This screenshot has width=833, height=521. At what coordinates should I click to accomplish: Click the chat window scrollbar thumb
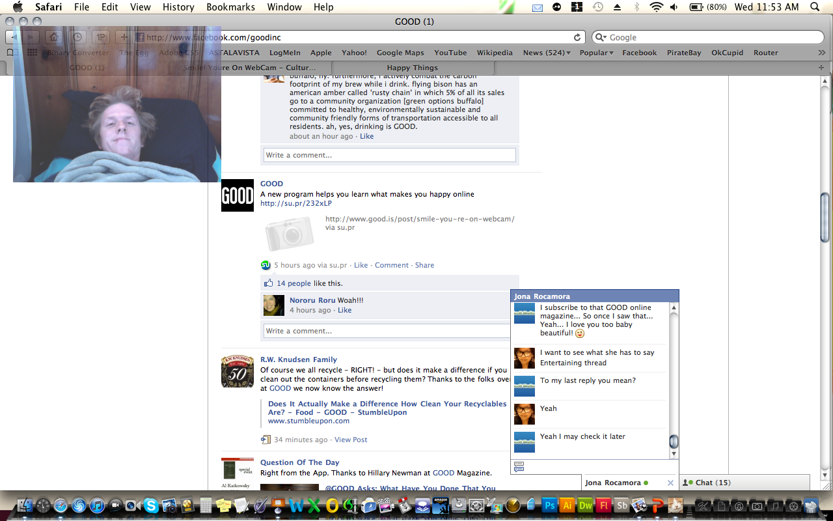tap(674, 442)
